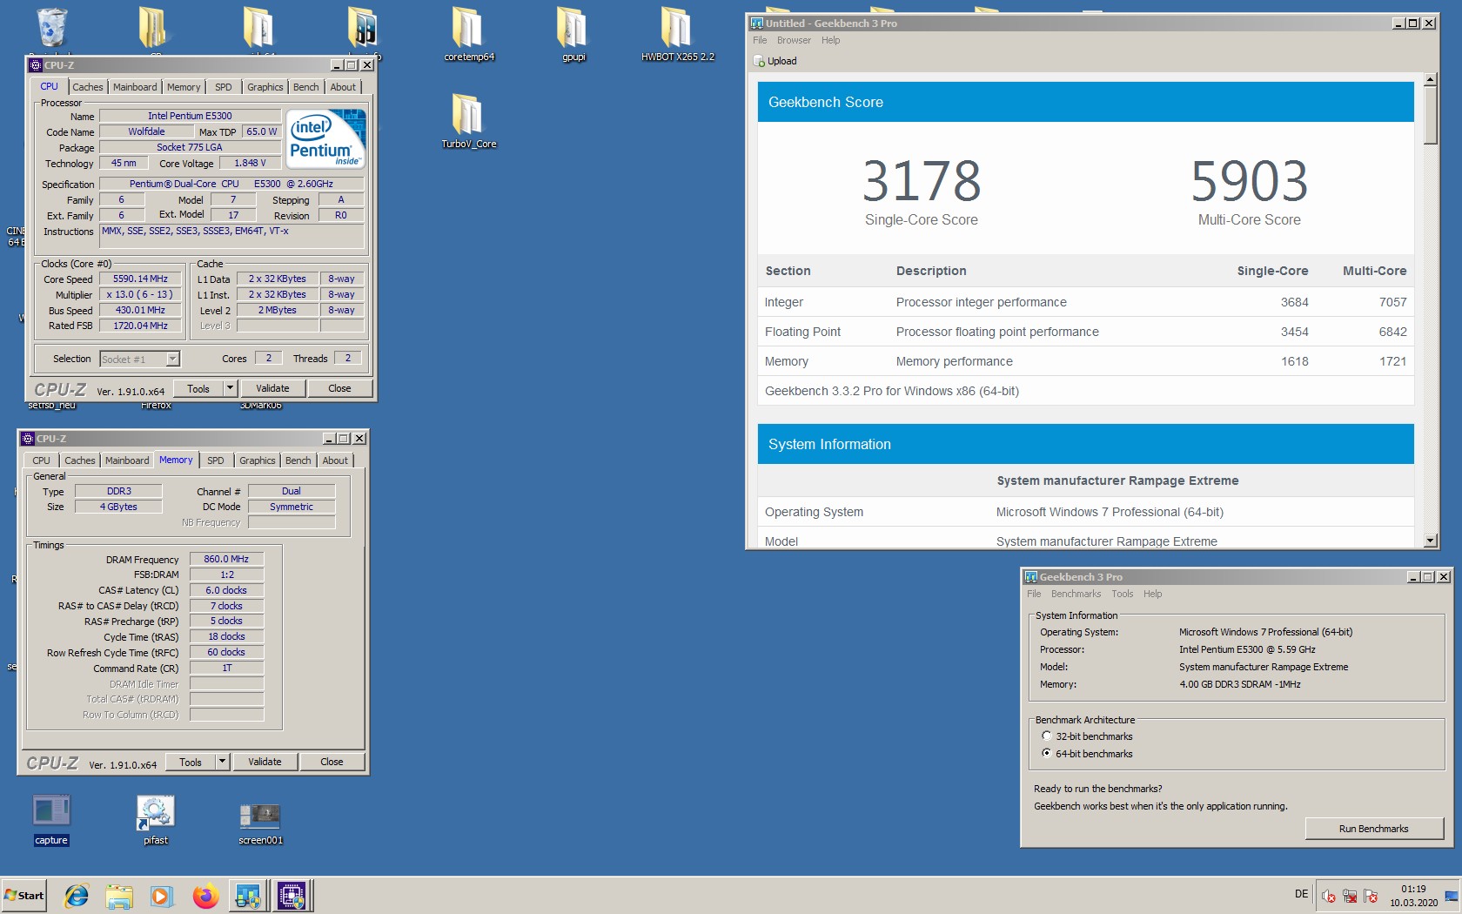Screen dimensions: 1462x914
Task: Open File menu in Geekbench results window
Action: click(x=760, y=40)
